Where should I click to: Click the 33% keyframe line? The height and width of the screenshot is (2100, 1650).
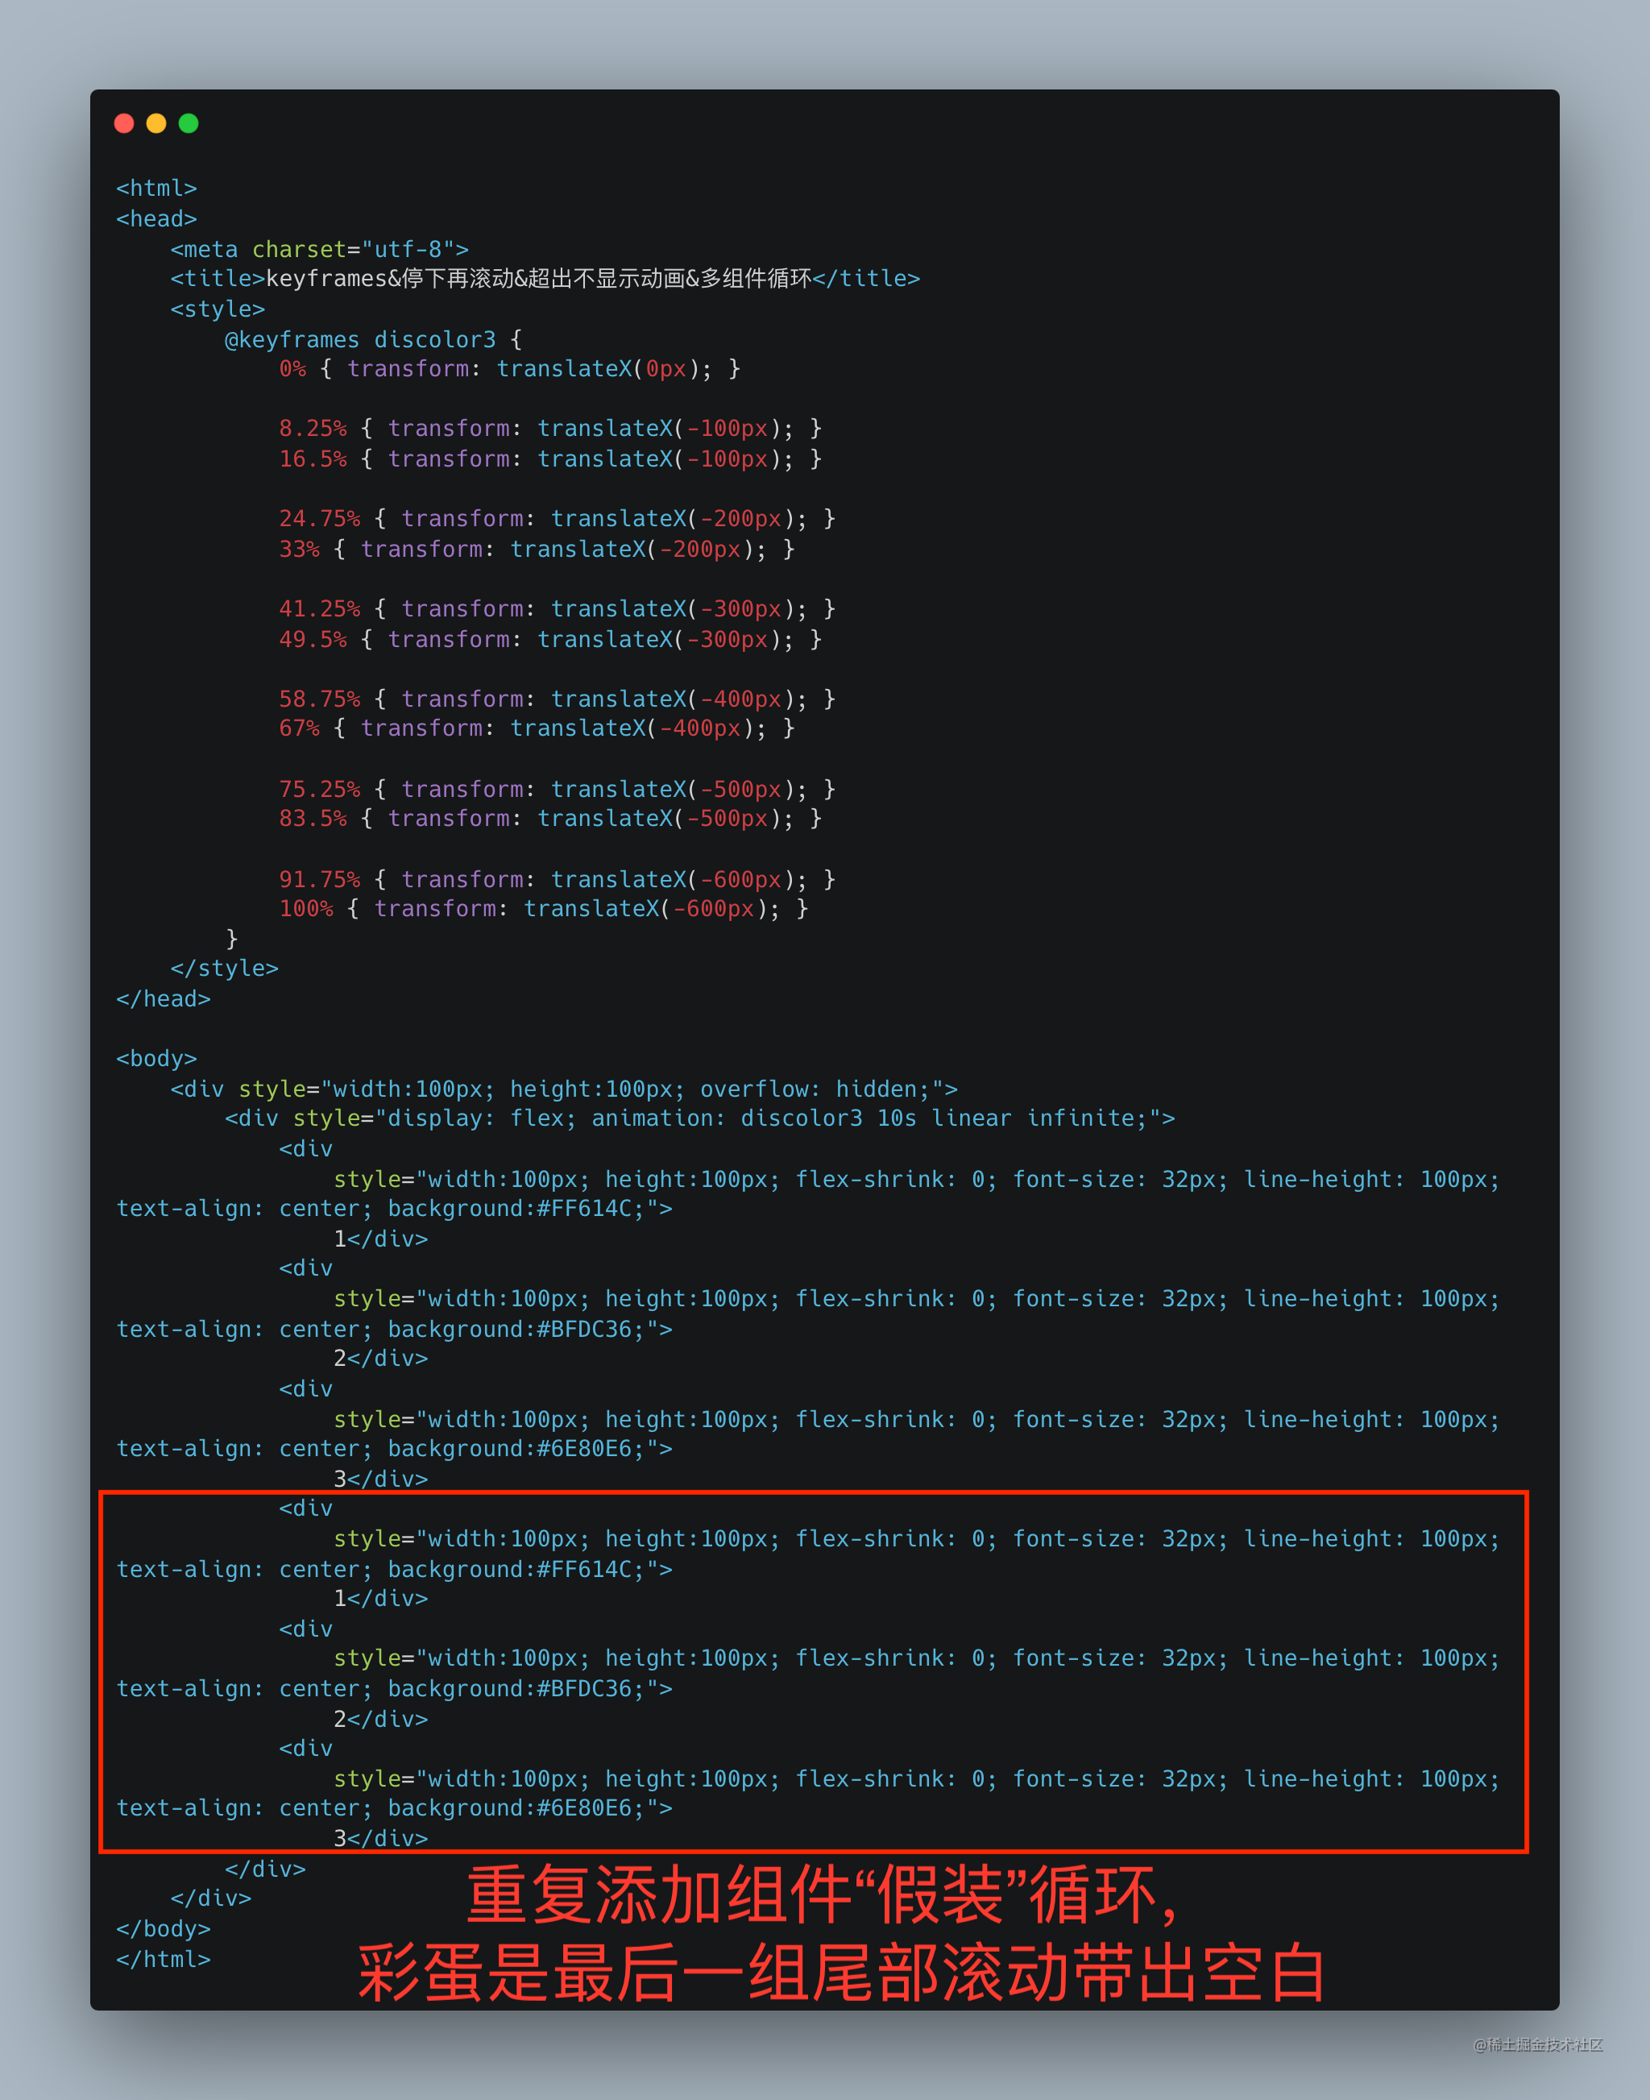[x=537, y=549]
